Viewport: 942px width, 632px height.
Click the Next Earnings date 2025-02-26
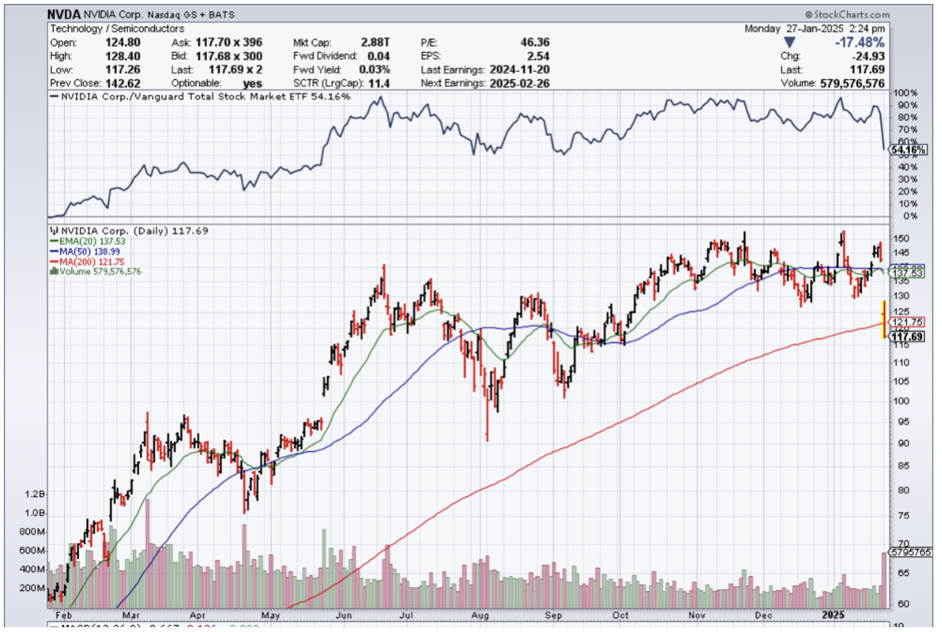[x=520, y=83]
